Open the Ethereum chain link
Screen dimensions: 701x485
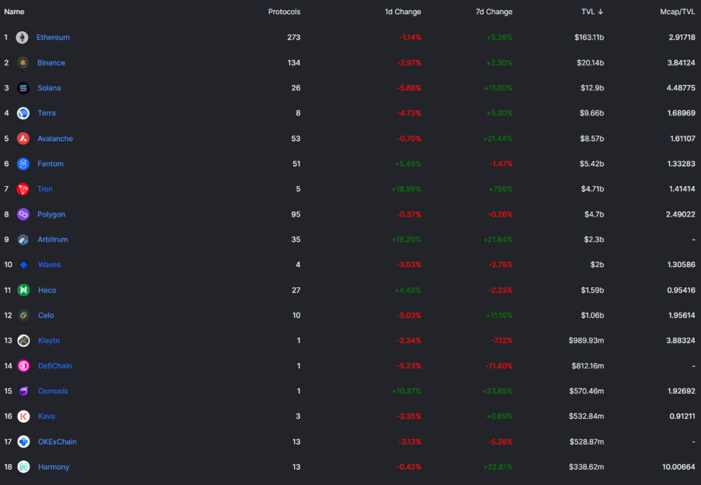tap(53, 38)
